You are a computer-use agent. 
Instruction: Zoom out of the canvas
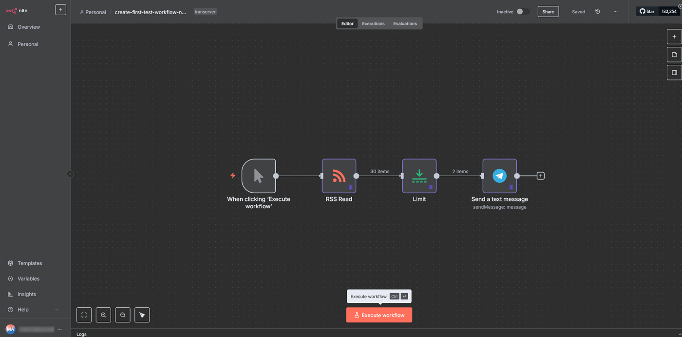pyautogui.click(x=123, y=315)
